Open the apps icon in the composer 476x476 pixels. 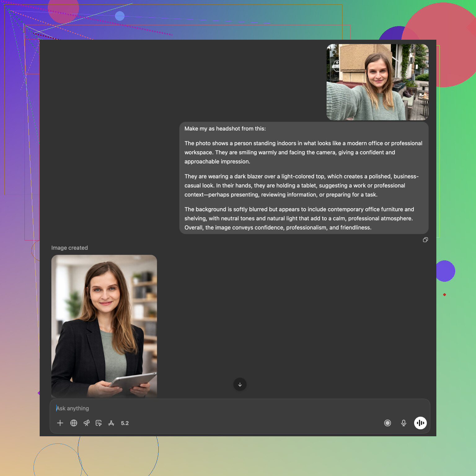111,423
